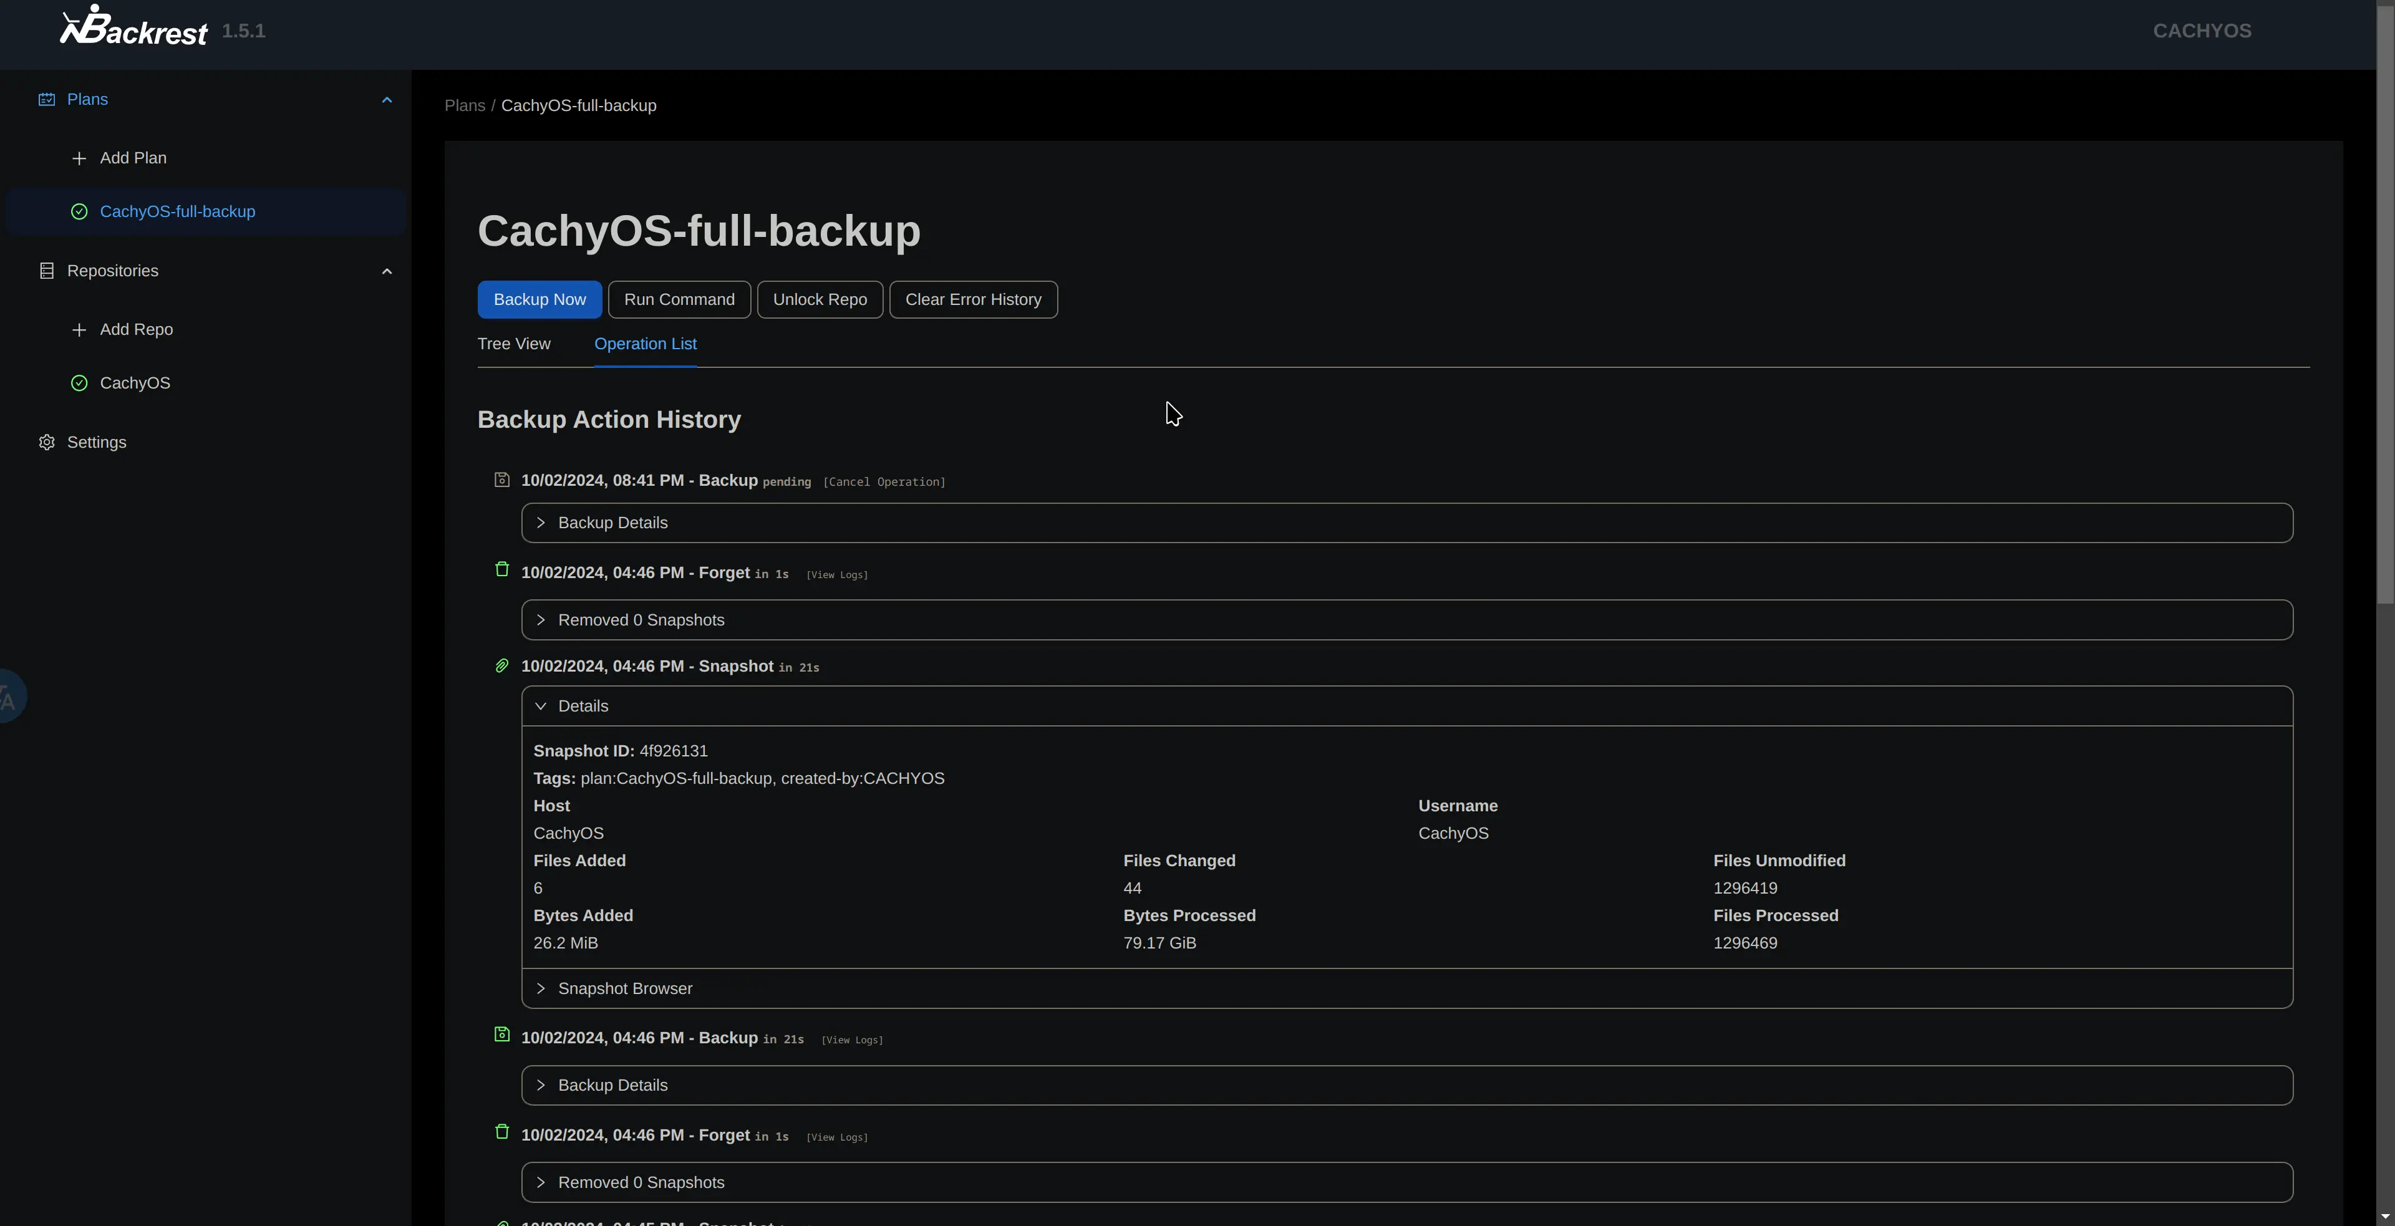Click the save icon of 04:46 PM Backup
Image resolution: width=2395 pixels, height=1226 pixels.
click(502, 1035)
